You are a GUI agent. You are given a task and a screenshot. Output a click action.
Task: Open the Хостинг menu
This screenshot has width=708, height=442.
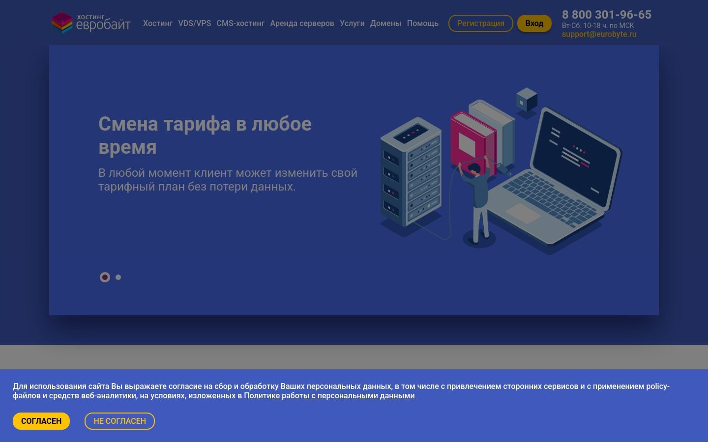pyautogui.click(x=158, y=23)
